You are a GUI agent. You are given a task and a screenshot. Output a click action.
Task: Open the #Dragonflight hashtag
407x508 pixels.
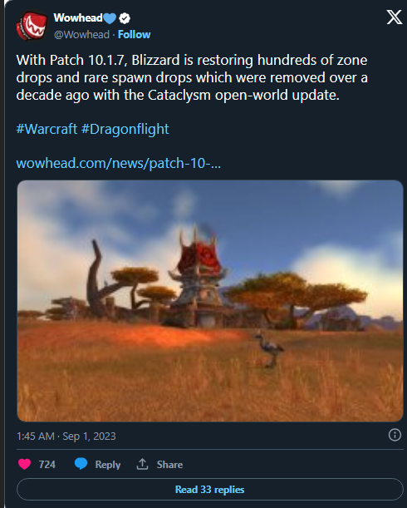[x=125, y=129]
